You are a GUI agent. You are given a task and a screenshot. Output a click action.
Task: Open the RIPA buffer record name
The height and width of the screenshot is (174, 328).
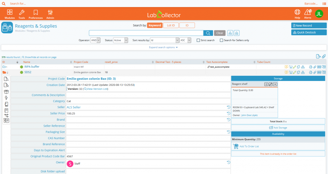click(32, 67)
